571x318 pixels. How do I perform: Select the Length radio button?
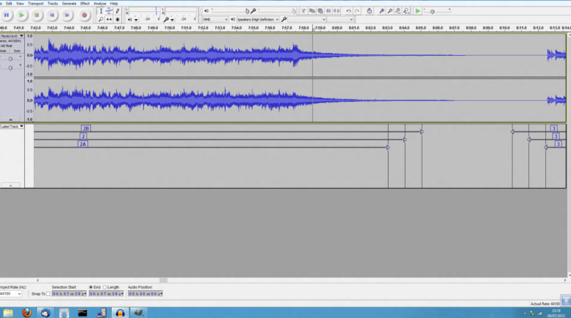105,287
